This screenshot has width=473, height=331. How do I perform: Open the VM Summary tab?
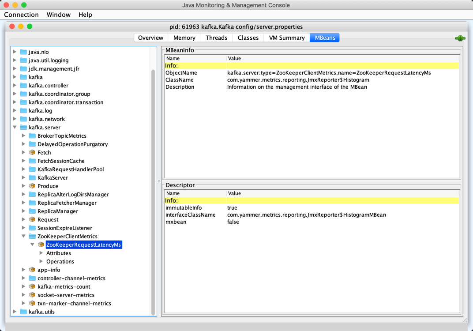point(287,38)
